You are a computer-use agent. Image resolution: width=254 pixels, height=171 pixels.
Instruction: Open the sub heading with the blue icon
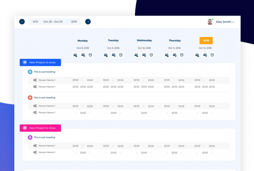click(x=45, y=72)
